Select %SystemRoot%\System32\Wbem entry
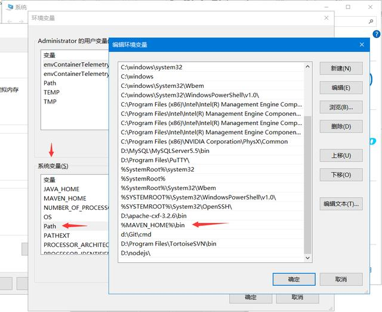This screenshot has height=312, width=382. click(211, 188)
